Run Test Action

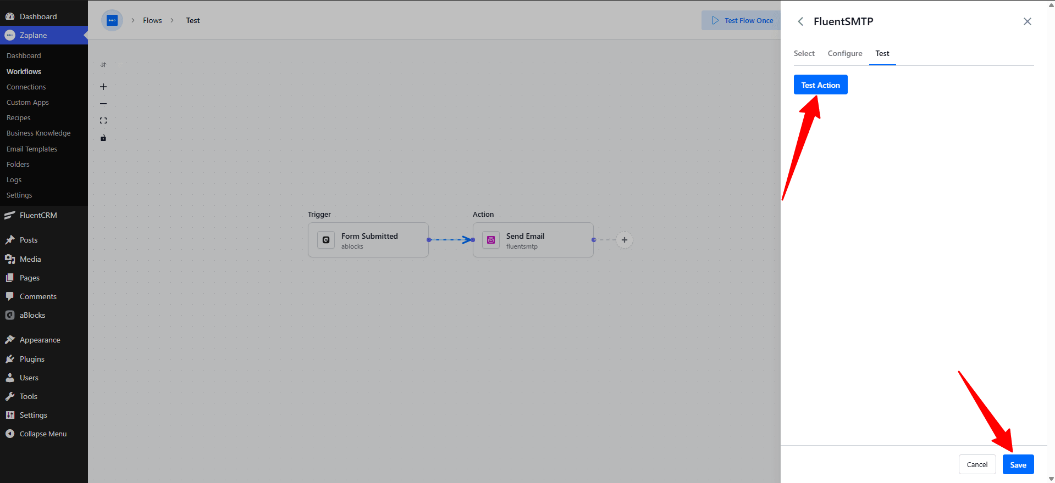click(x=820, y=85)
